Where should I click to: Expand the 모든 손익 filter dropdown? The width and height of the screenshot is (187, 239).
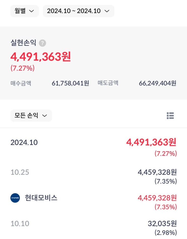point(31,116)
